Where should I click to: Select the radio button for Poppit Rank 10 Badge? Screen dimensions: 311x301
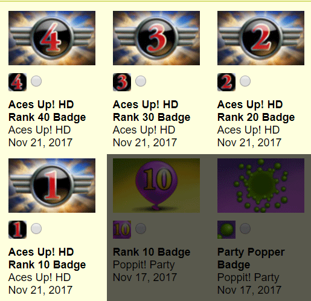coord(141,228)
